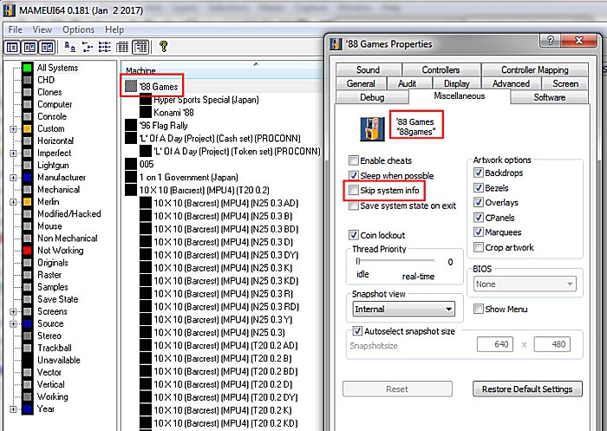Click the blue Year folder icon
Screen dimensions: 607x431
pyautogui.click(x=27, y=409)
